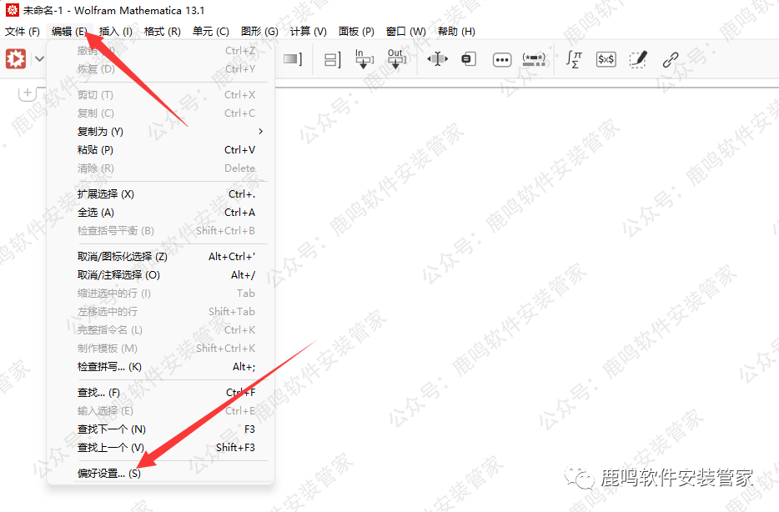
Task: Click 检查拼写... (K) menu entry
Action: pyautogui.click(x=109, y=367)
